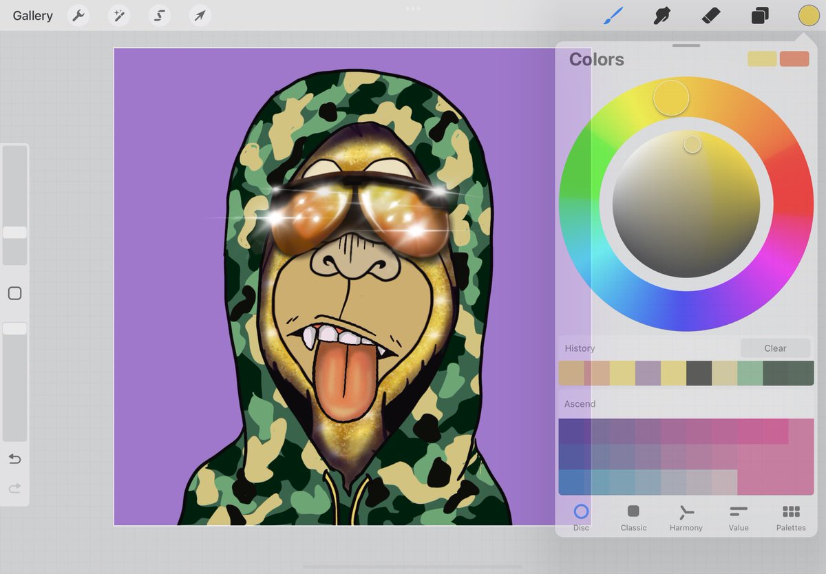Pick the light green swatch in History

pyautogui.click(x=750, y=373)
